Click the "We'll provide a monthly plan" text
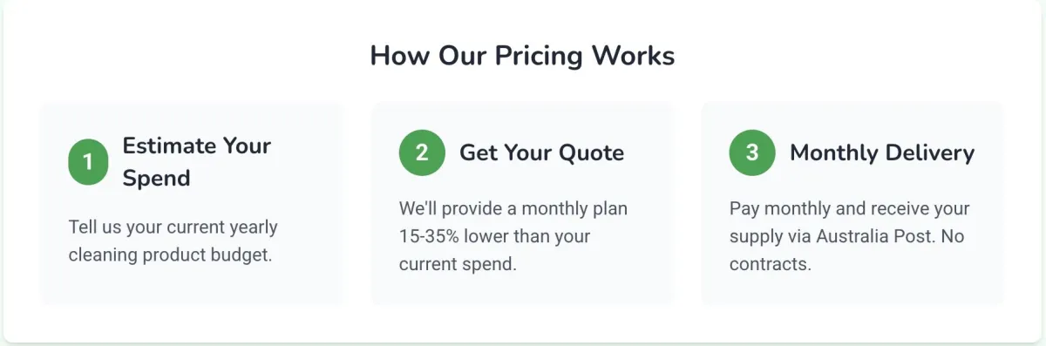The width and height of the screenshot is (1046, 346). [x=513, y=209]
